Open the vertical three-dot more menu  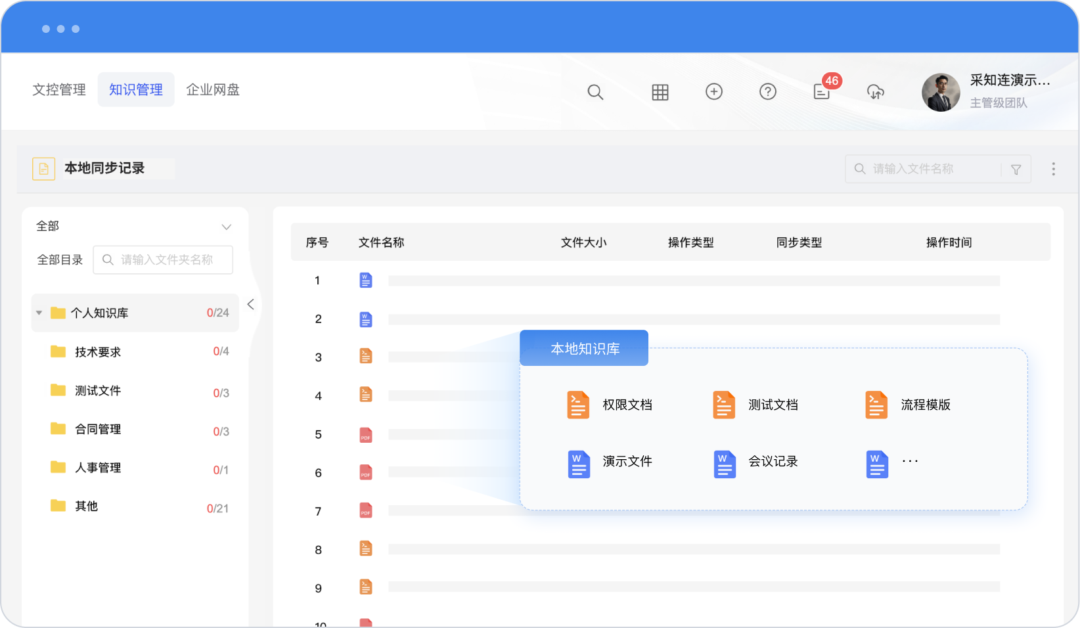pyautogui.click(x=1053, y=169)
